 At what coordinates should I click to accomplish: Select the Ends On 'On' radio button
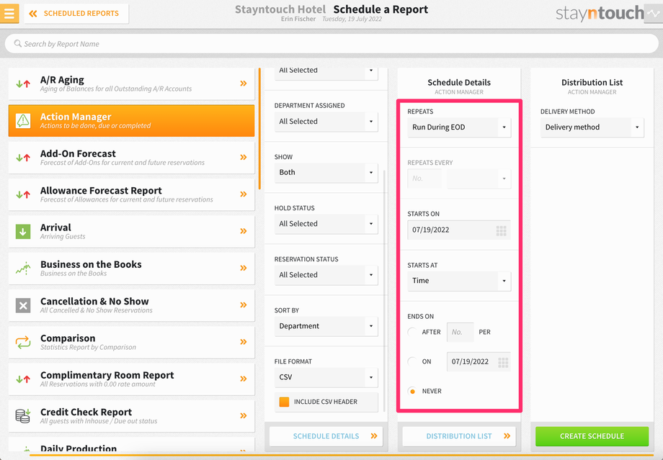(x=411, y=361)
